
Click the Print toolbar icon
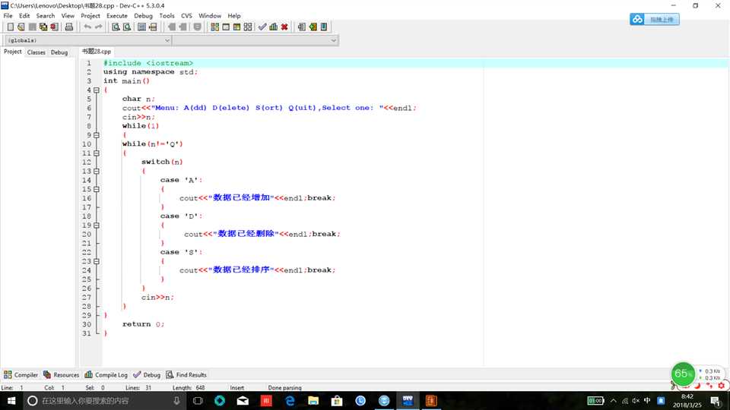tap(69, 27)
